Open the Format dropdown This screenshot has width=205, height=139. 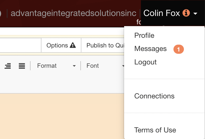[x=56, y=66]
